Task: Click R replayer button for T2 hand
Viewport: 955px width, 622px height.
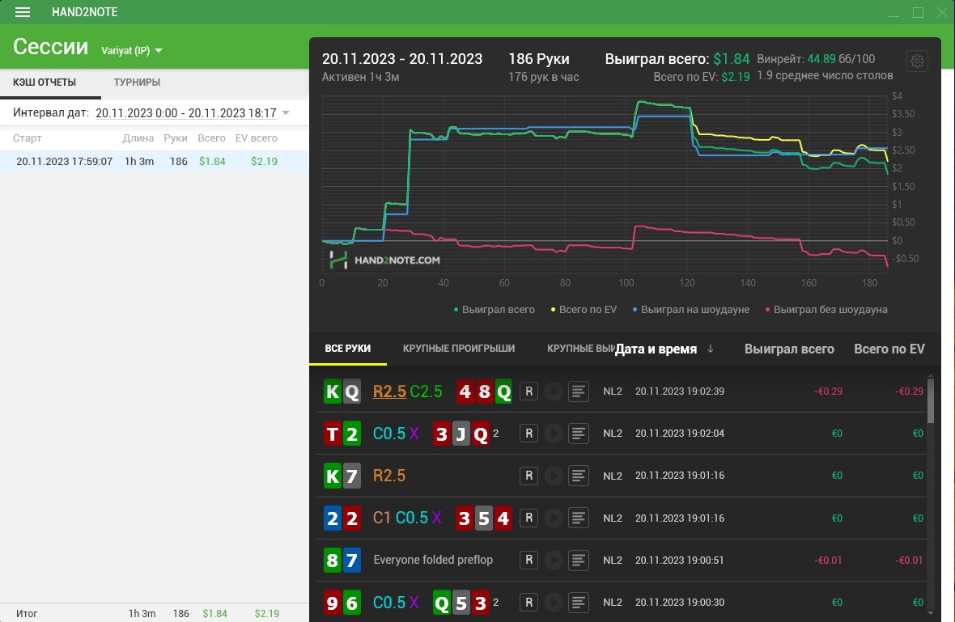Action: tap(528, 434)
